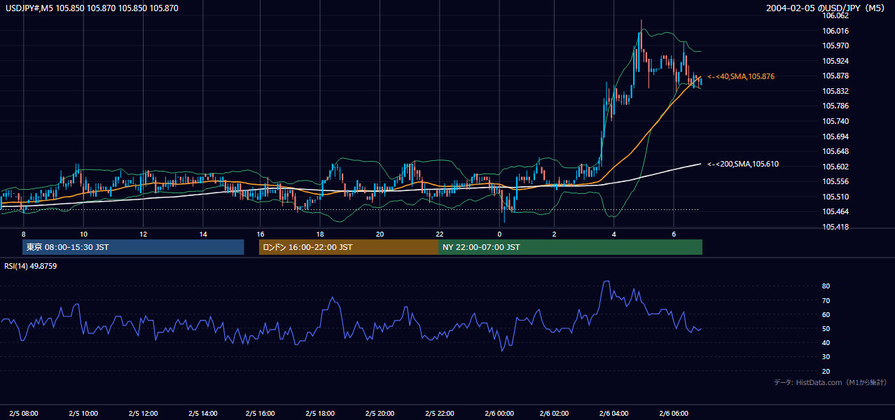Click the 2/5 10:00 time label

click(x=83, y=413)
